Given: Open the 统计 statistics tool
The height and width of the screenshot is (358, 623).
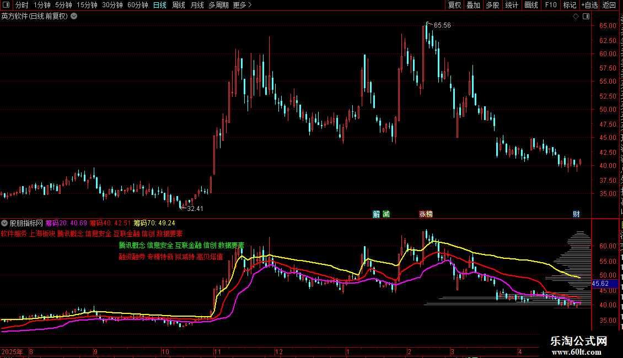Looking at the screenshot, I should tap(512, 5).
